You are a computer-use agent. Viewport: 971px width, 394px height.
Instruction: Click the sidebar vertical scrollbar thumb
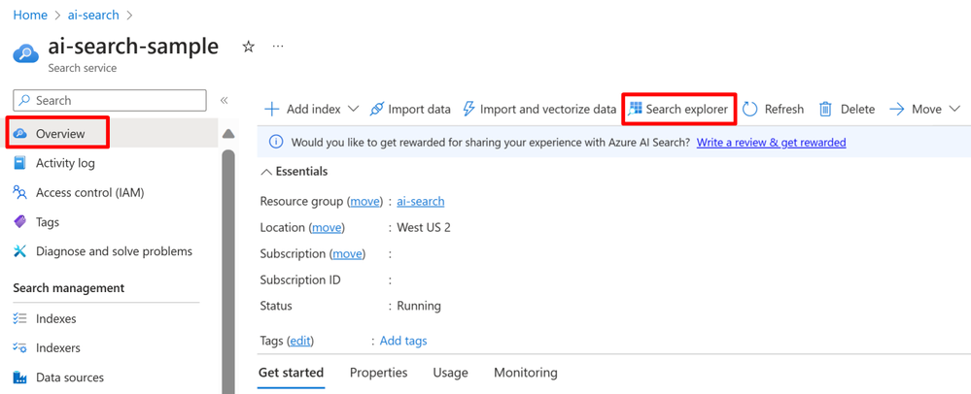click(228, 271)
